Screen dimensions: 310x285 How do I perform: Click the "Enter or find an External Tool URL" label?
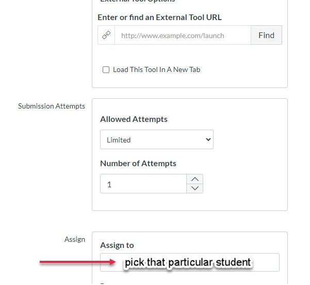tap(159, 17)
